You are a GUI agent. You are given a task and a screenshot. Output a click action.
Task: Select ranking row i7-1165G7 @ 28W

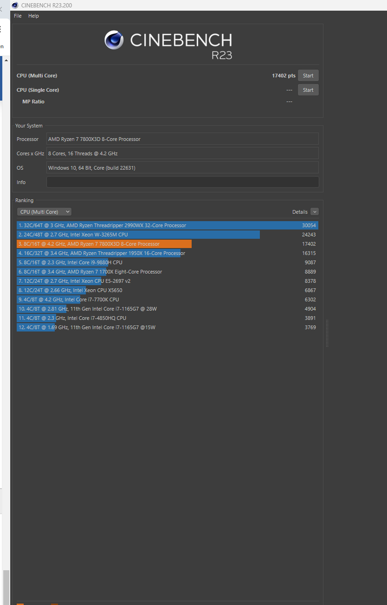point(168,309)
